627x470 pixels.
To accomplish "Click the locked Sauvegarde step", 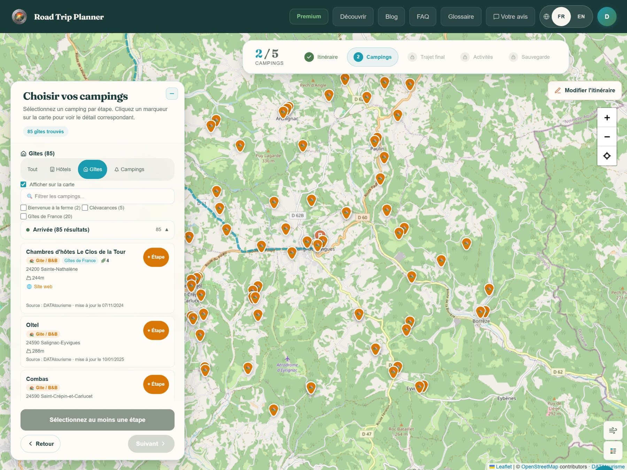I will 529,57.
